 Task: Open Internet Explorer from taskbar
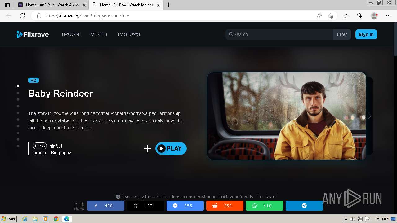click(x=25, y=219)
